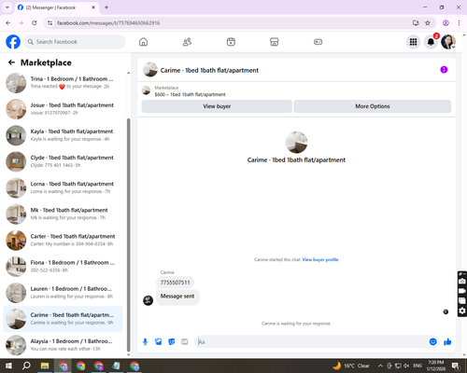Open the account profile picture menu
This screenshot has height=373, width=467.
pos(448,42)
